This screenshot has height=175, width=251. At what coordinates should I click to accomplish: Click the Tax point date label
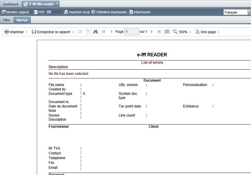130,106
